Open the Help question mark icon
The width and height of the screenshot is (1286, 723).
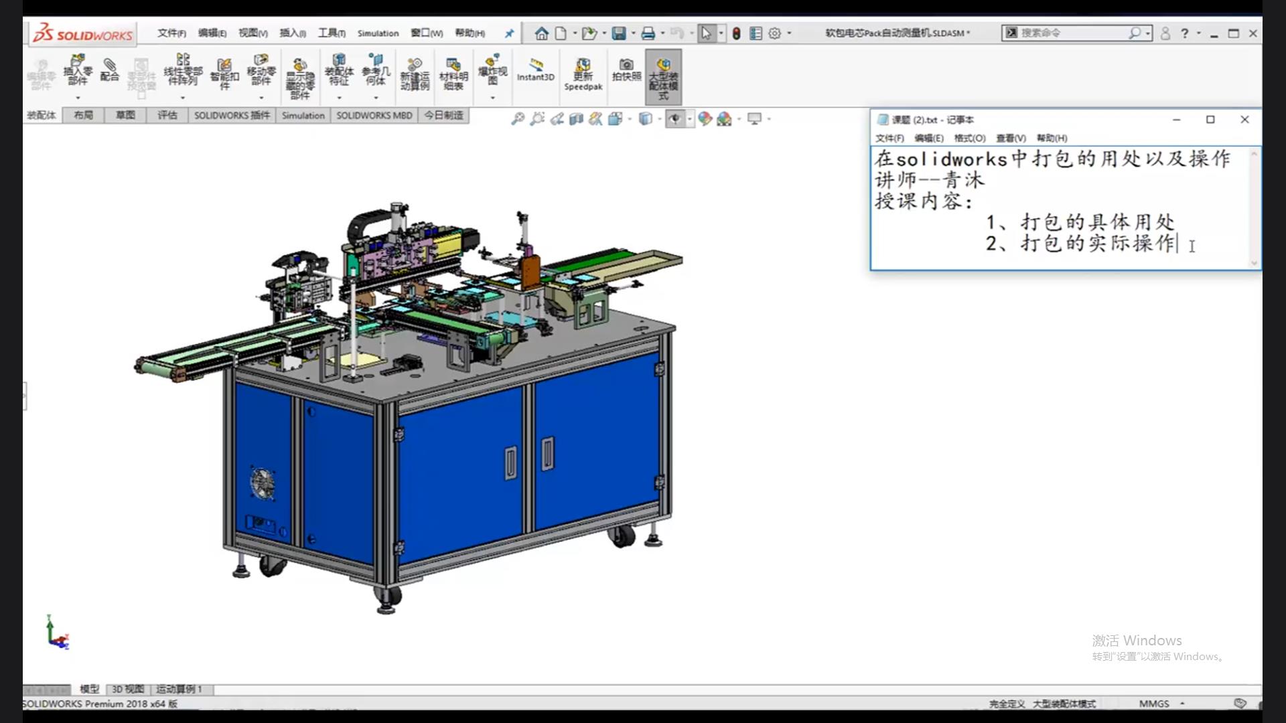[1185, 33]
